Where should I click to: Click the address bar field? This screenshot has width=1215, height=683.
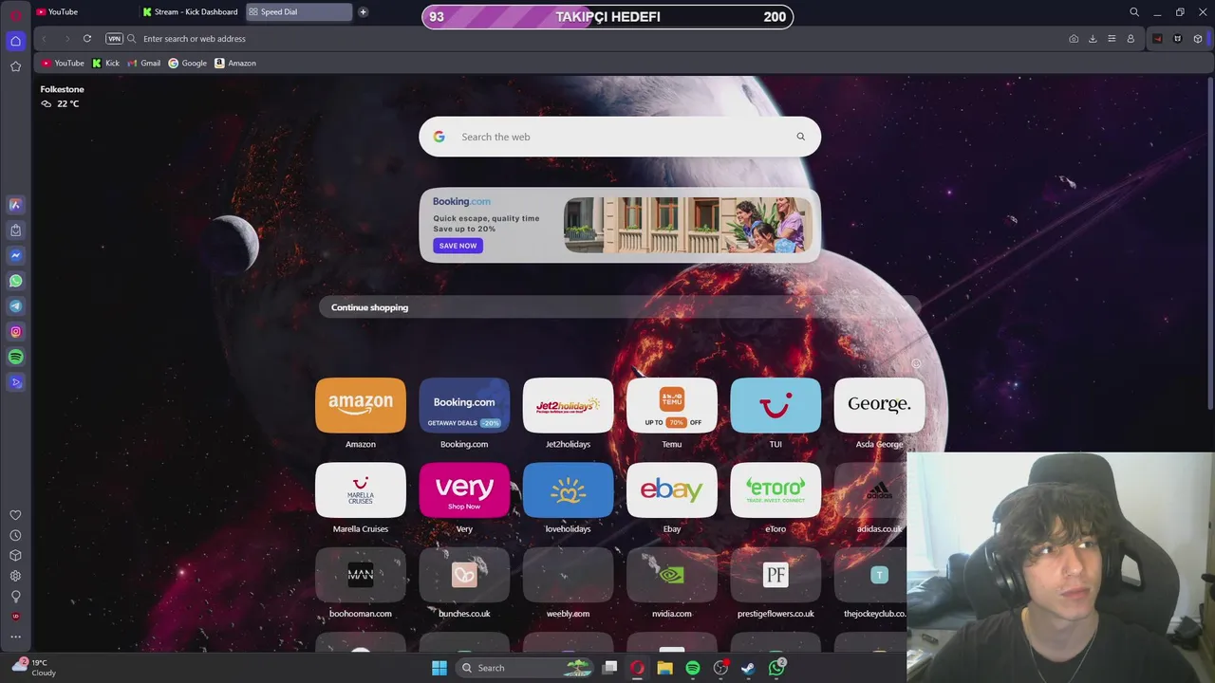(593, 39)
